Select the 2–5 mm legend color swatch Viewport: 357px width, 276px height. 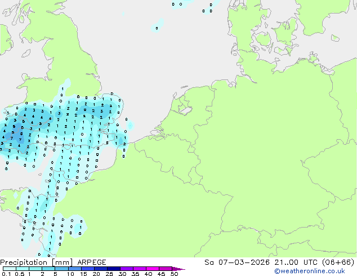click(x=48, y=269)
